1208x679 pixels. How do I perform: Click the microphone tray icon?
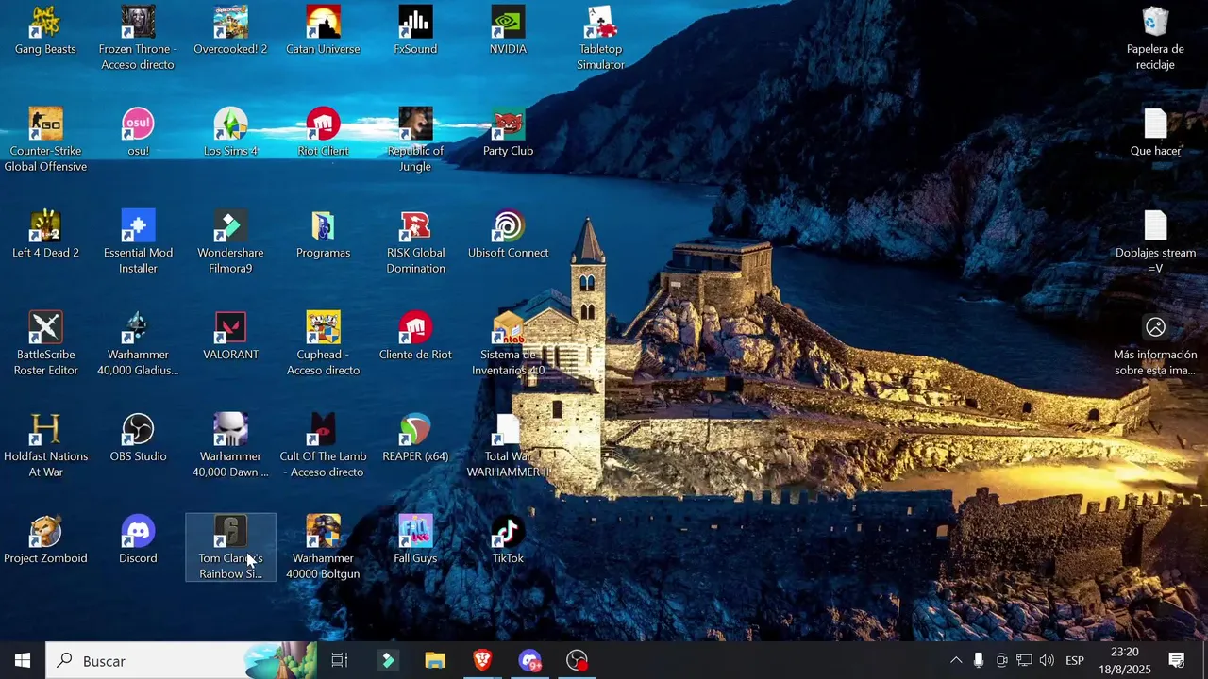pos(979,660)
